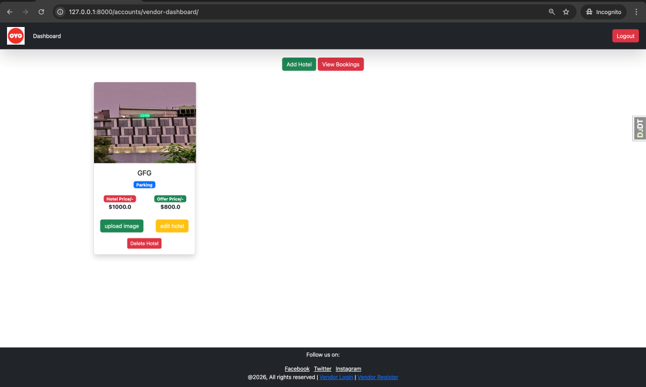Click the '@2026, All rights reserved' text
646x387 pixels.
click(x=281, y=377)
